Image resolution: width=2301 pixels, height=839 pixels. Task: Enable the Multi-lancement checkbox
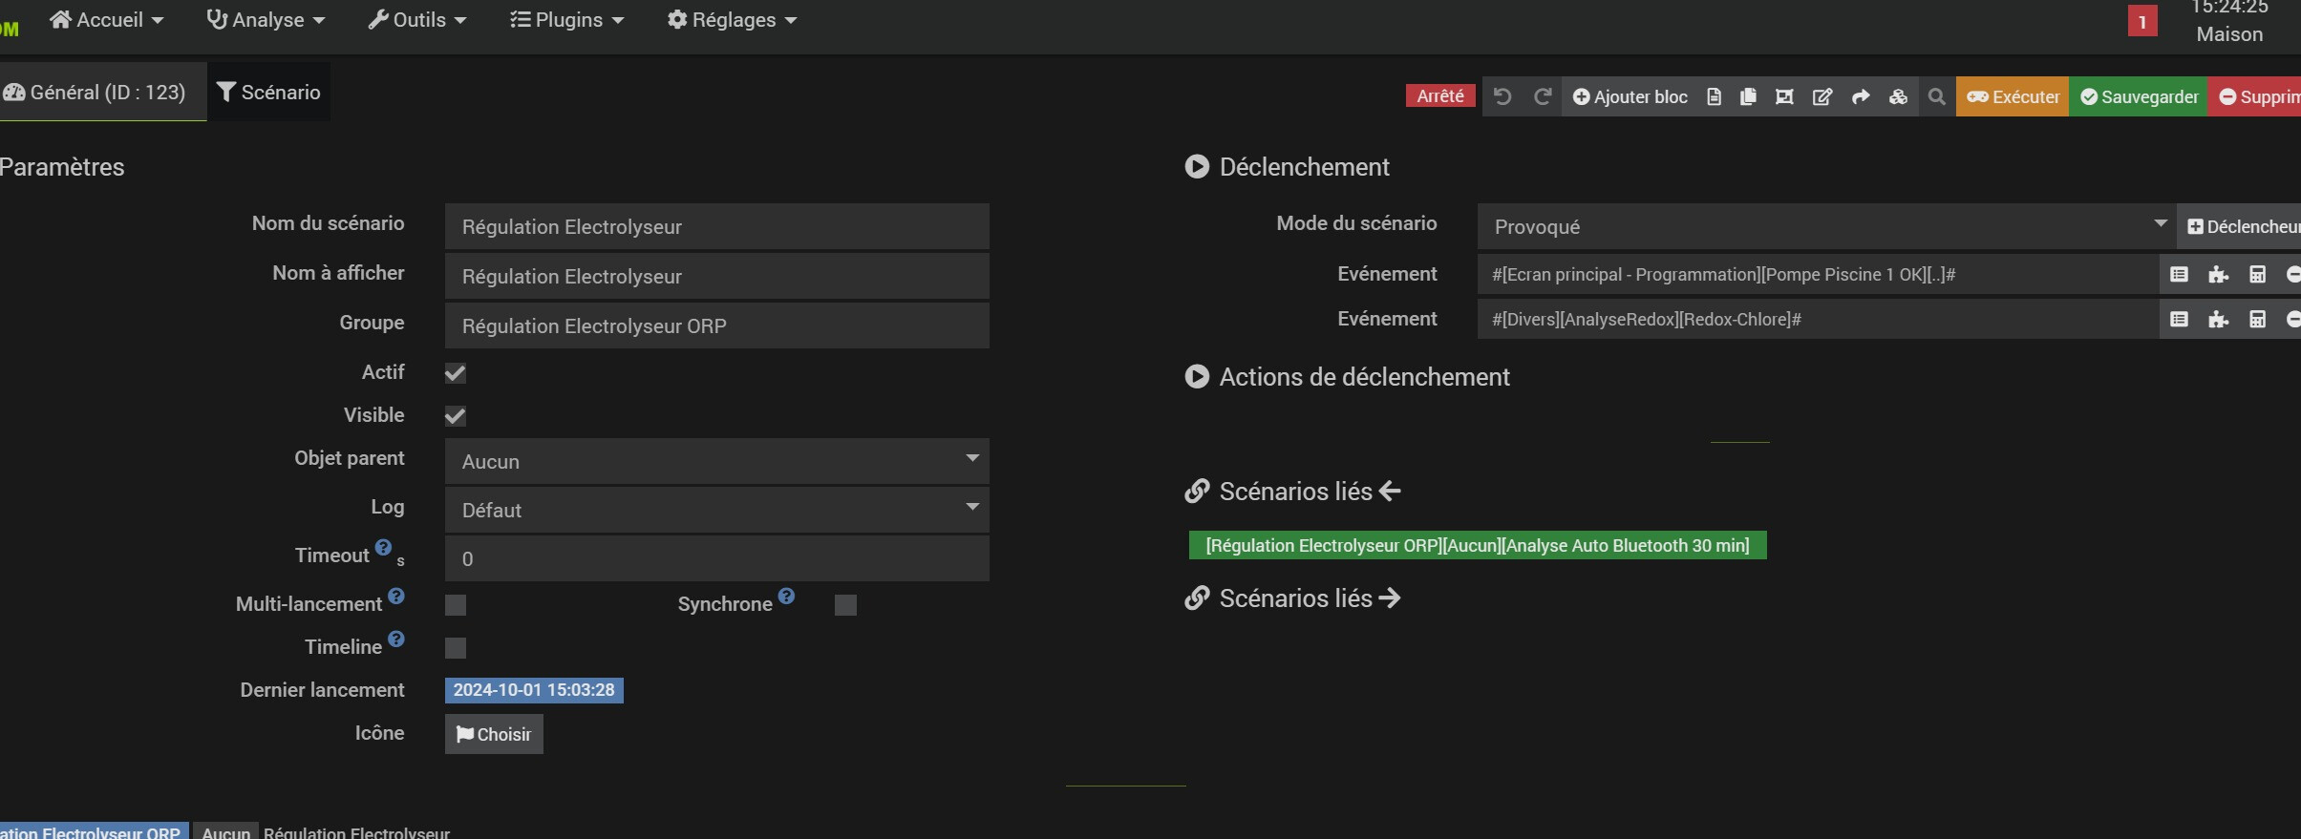pyautogui.click(x=456, y=605)
